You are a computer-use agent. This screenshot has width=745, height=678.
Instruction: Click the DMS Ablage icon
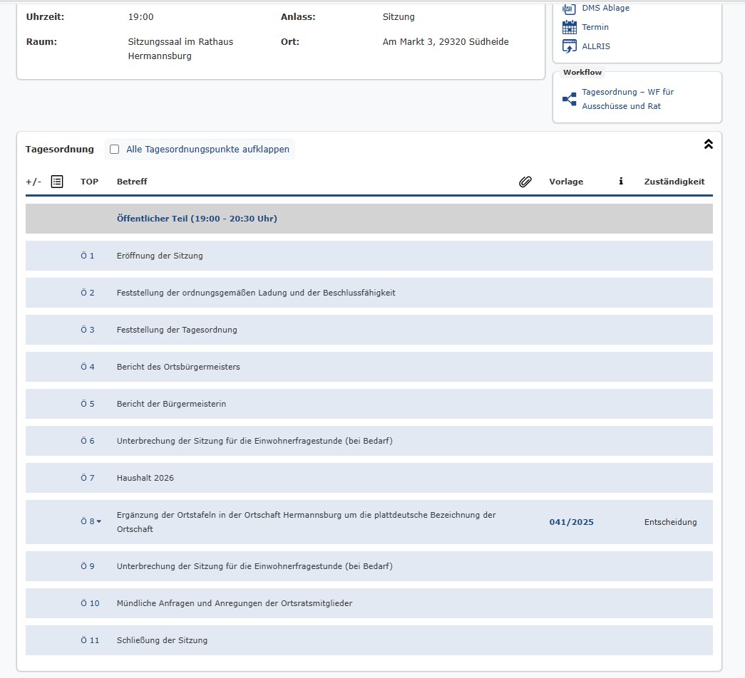click(x=569, y=9)
